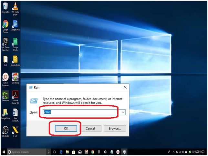Select the Active Presenter desktop icon

click(5, 80)
